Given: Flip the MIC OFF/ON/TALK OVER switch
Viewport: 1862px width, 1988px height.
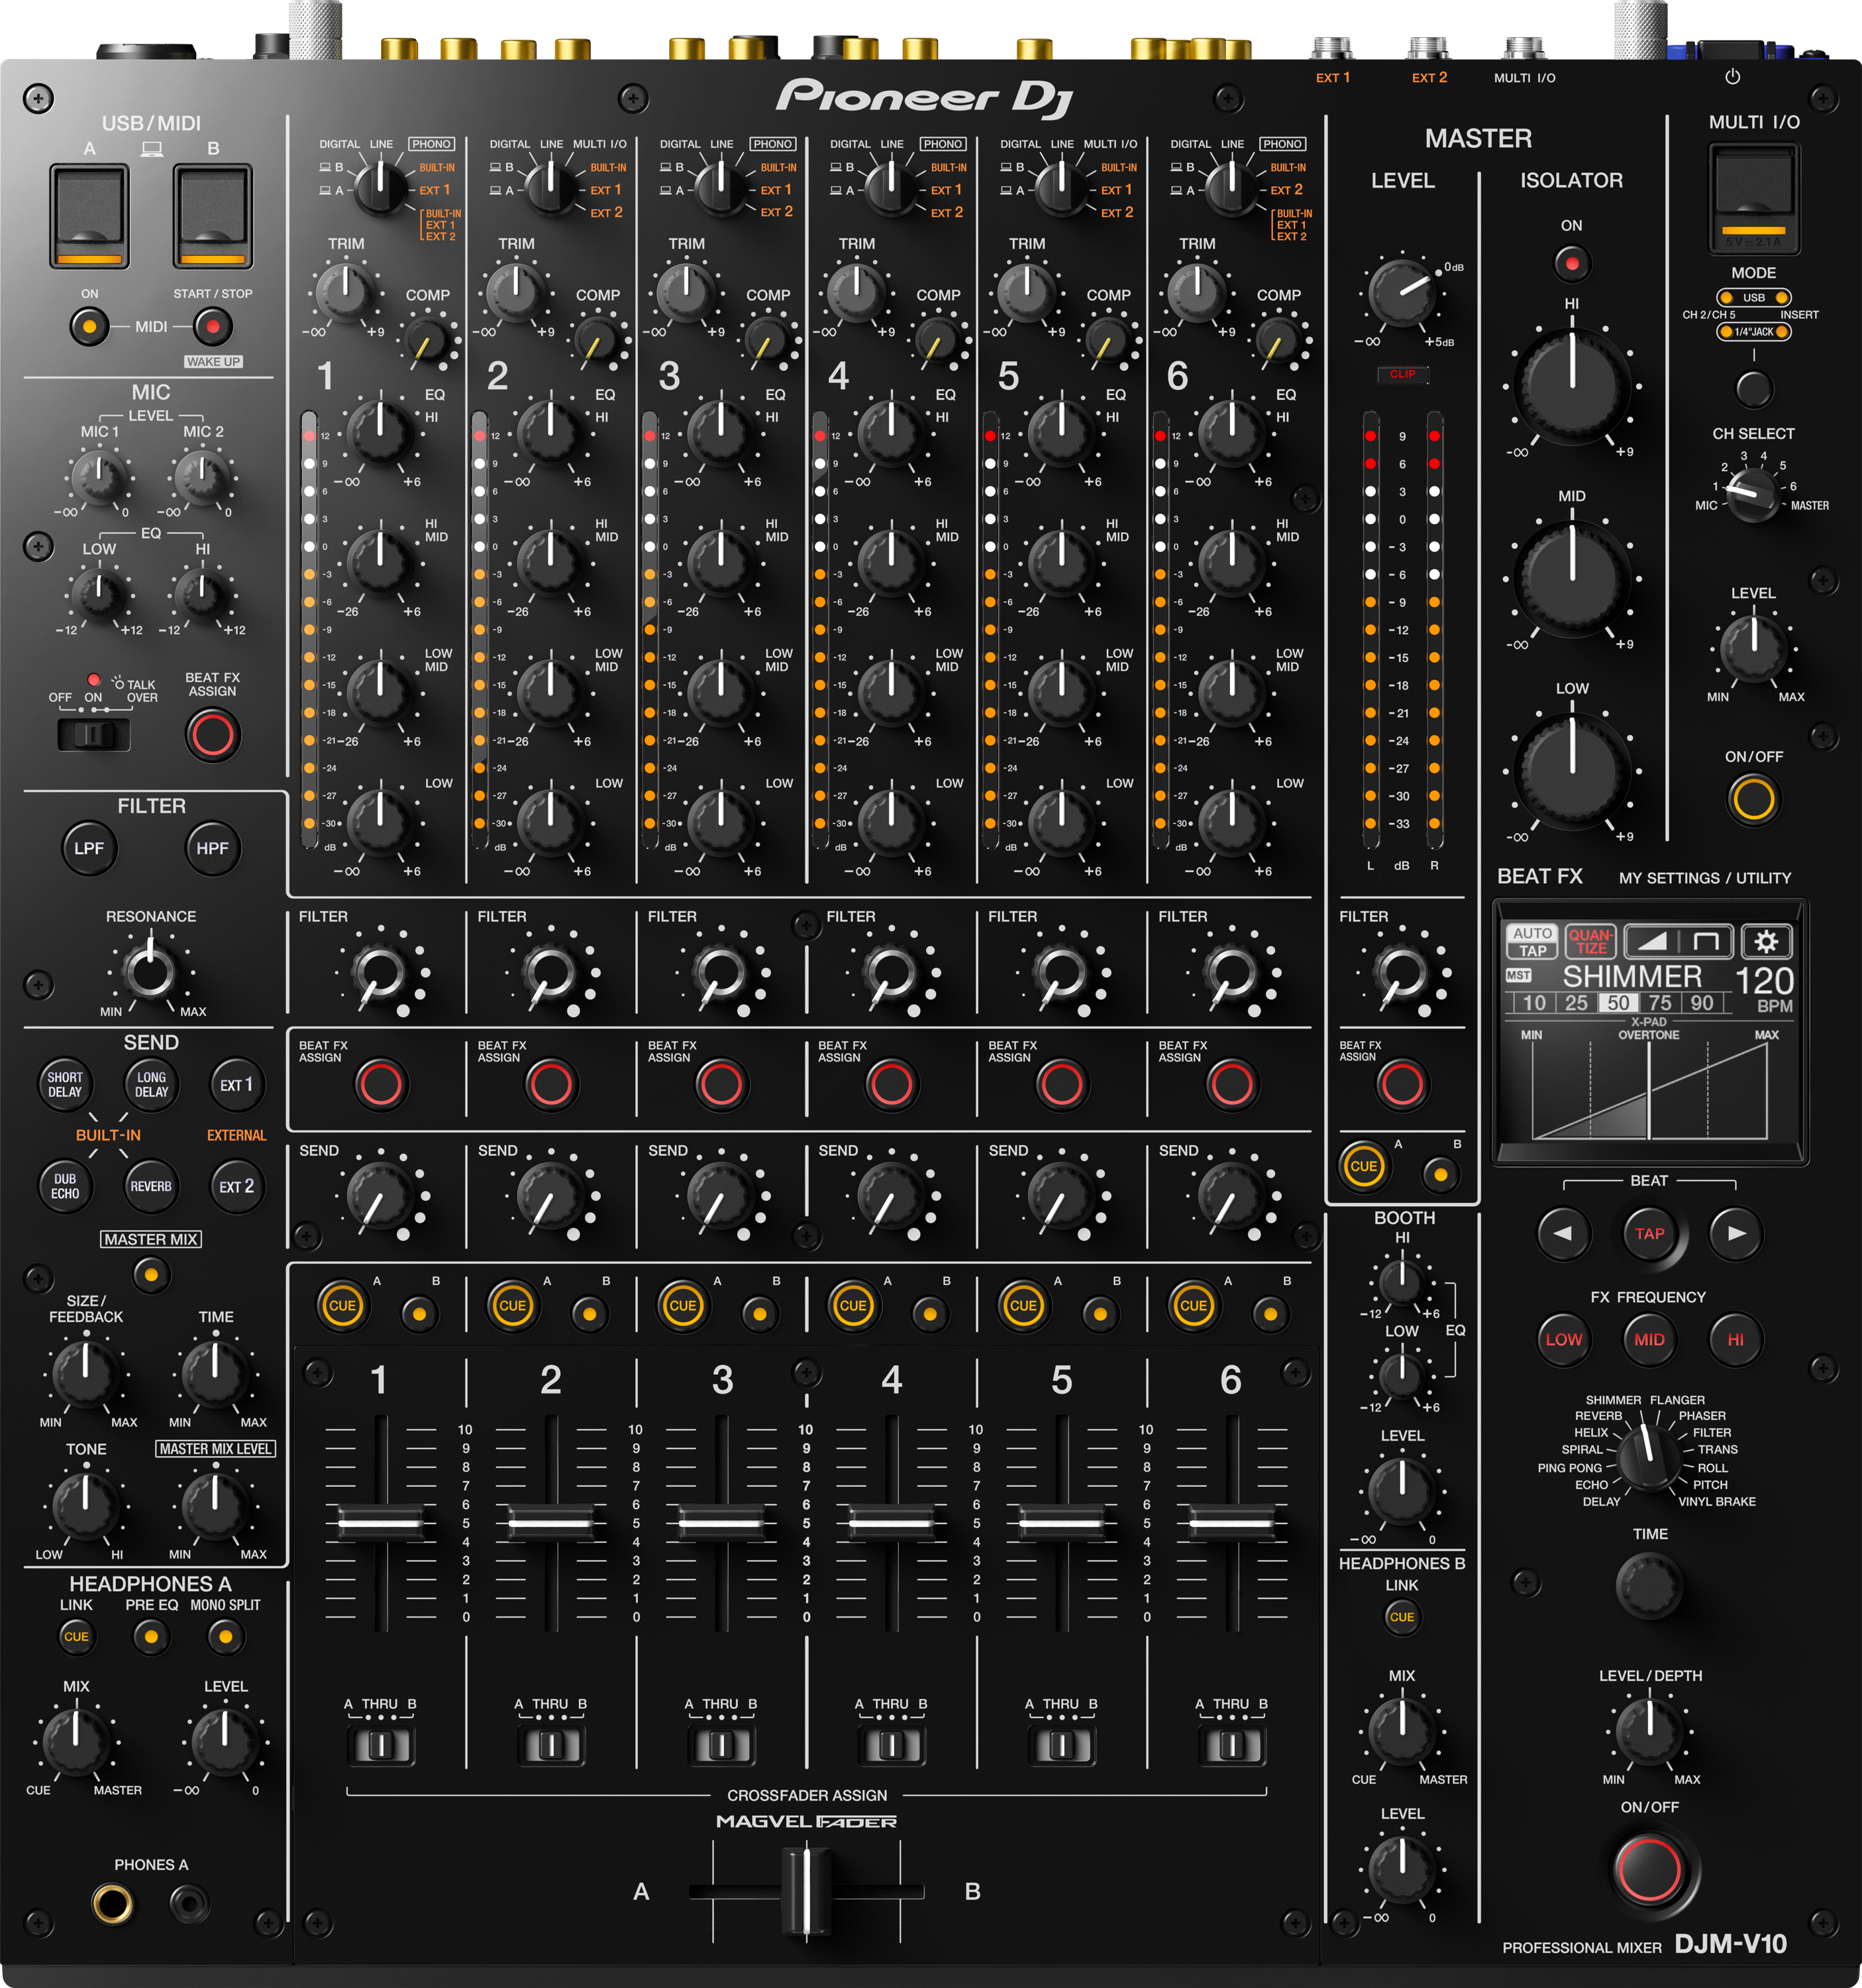Looking at the screenshot, I should [x=94, y=734].
